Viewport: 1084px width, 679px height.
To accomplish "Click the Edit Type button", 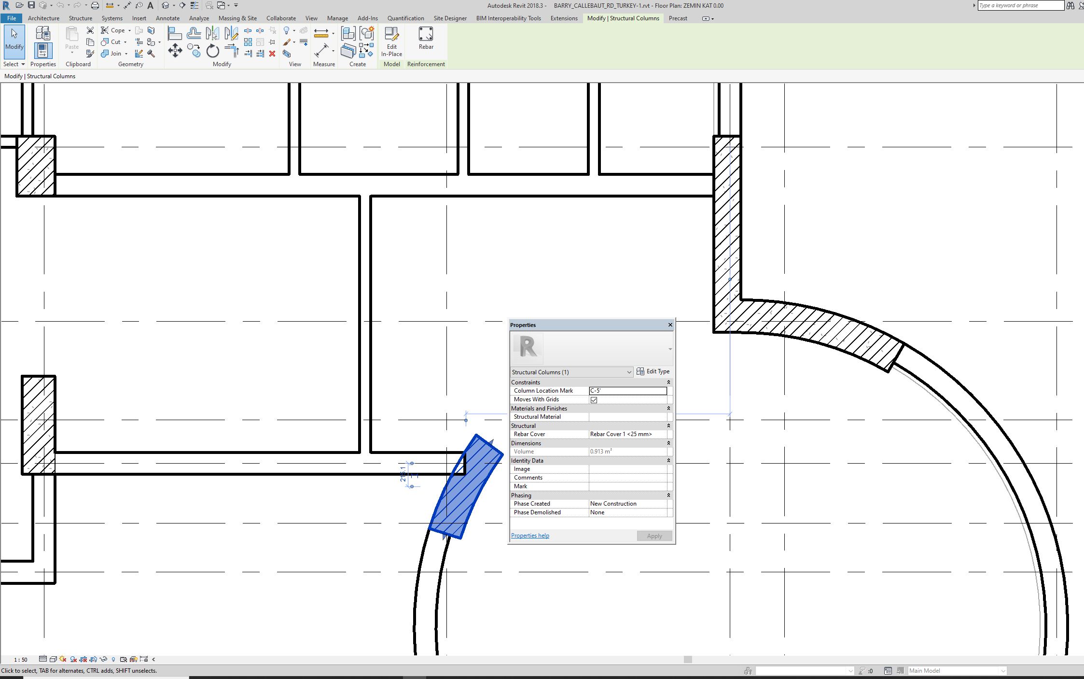I will (x=653, y=371).
